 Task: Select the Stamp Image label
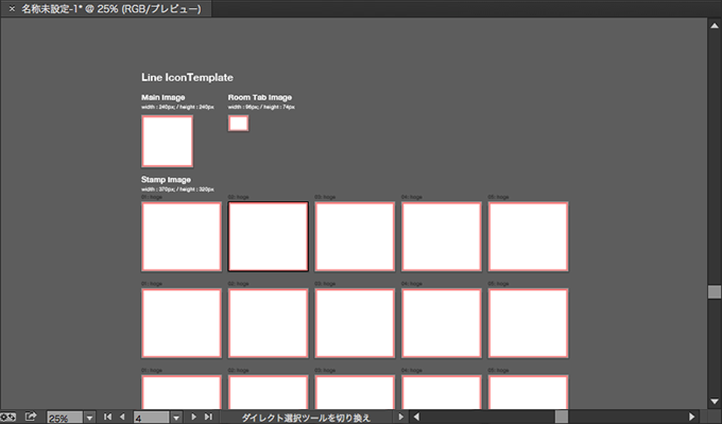coord(166,179)
